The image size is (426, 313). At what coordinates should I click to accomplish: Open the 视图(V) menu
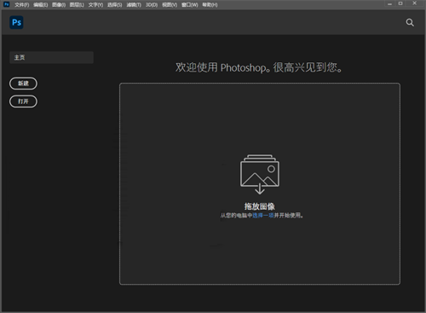(170, 5)
